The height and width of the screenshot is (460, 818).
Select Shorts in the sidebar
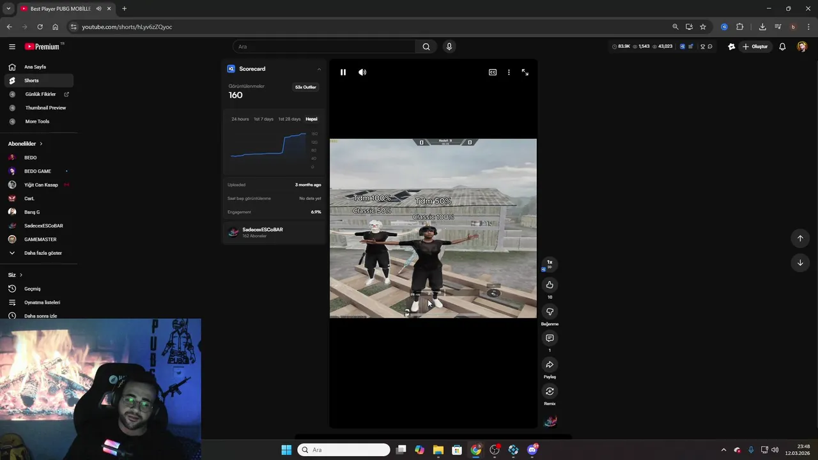40,80
